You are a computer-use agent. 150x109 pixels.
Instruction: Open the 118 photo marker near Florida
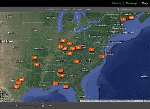66,87
